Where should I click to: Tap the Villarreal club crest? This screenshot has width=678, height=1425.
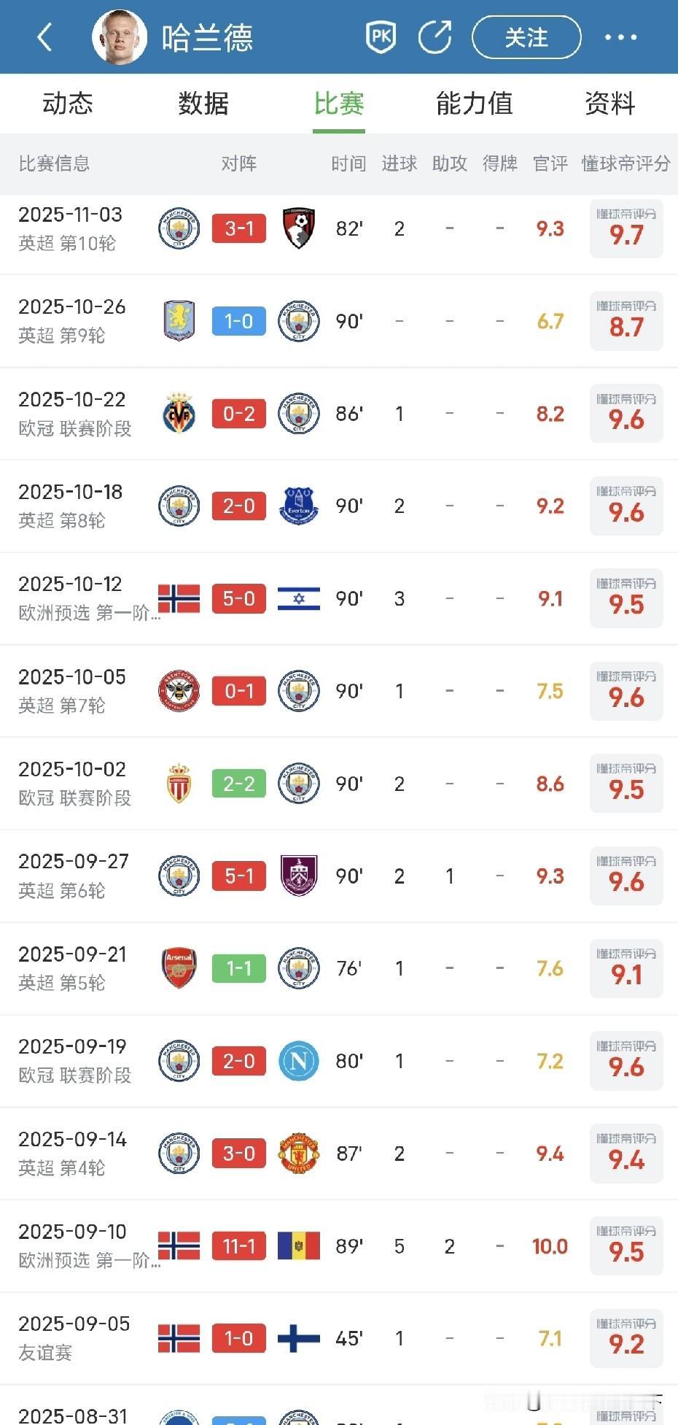coord(179,414)
